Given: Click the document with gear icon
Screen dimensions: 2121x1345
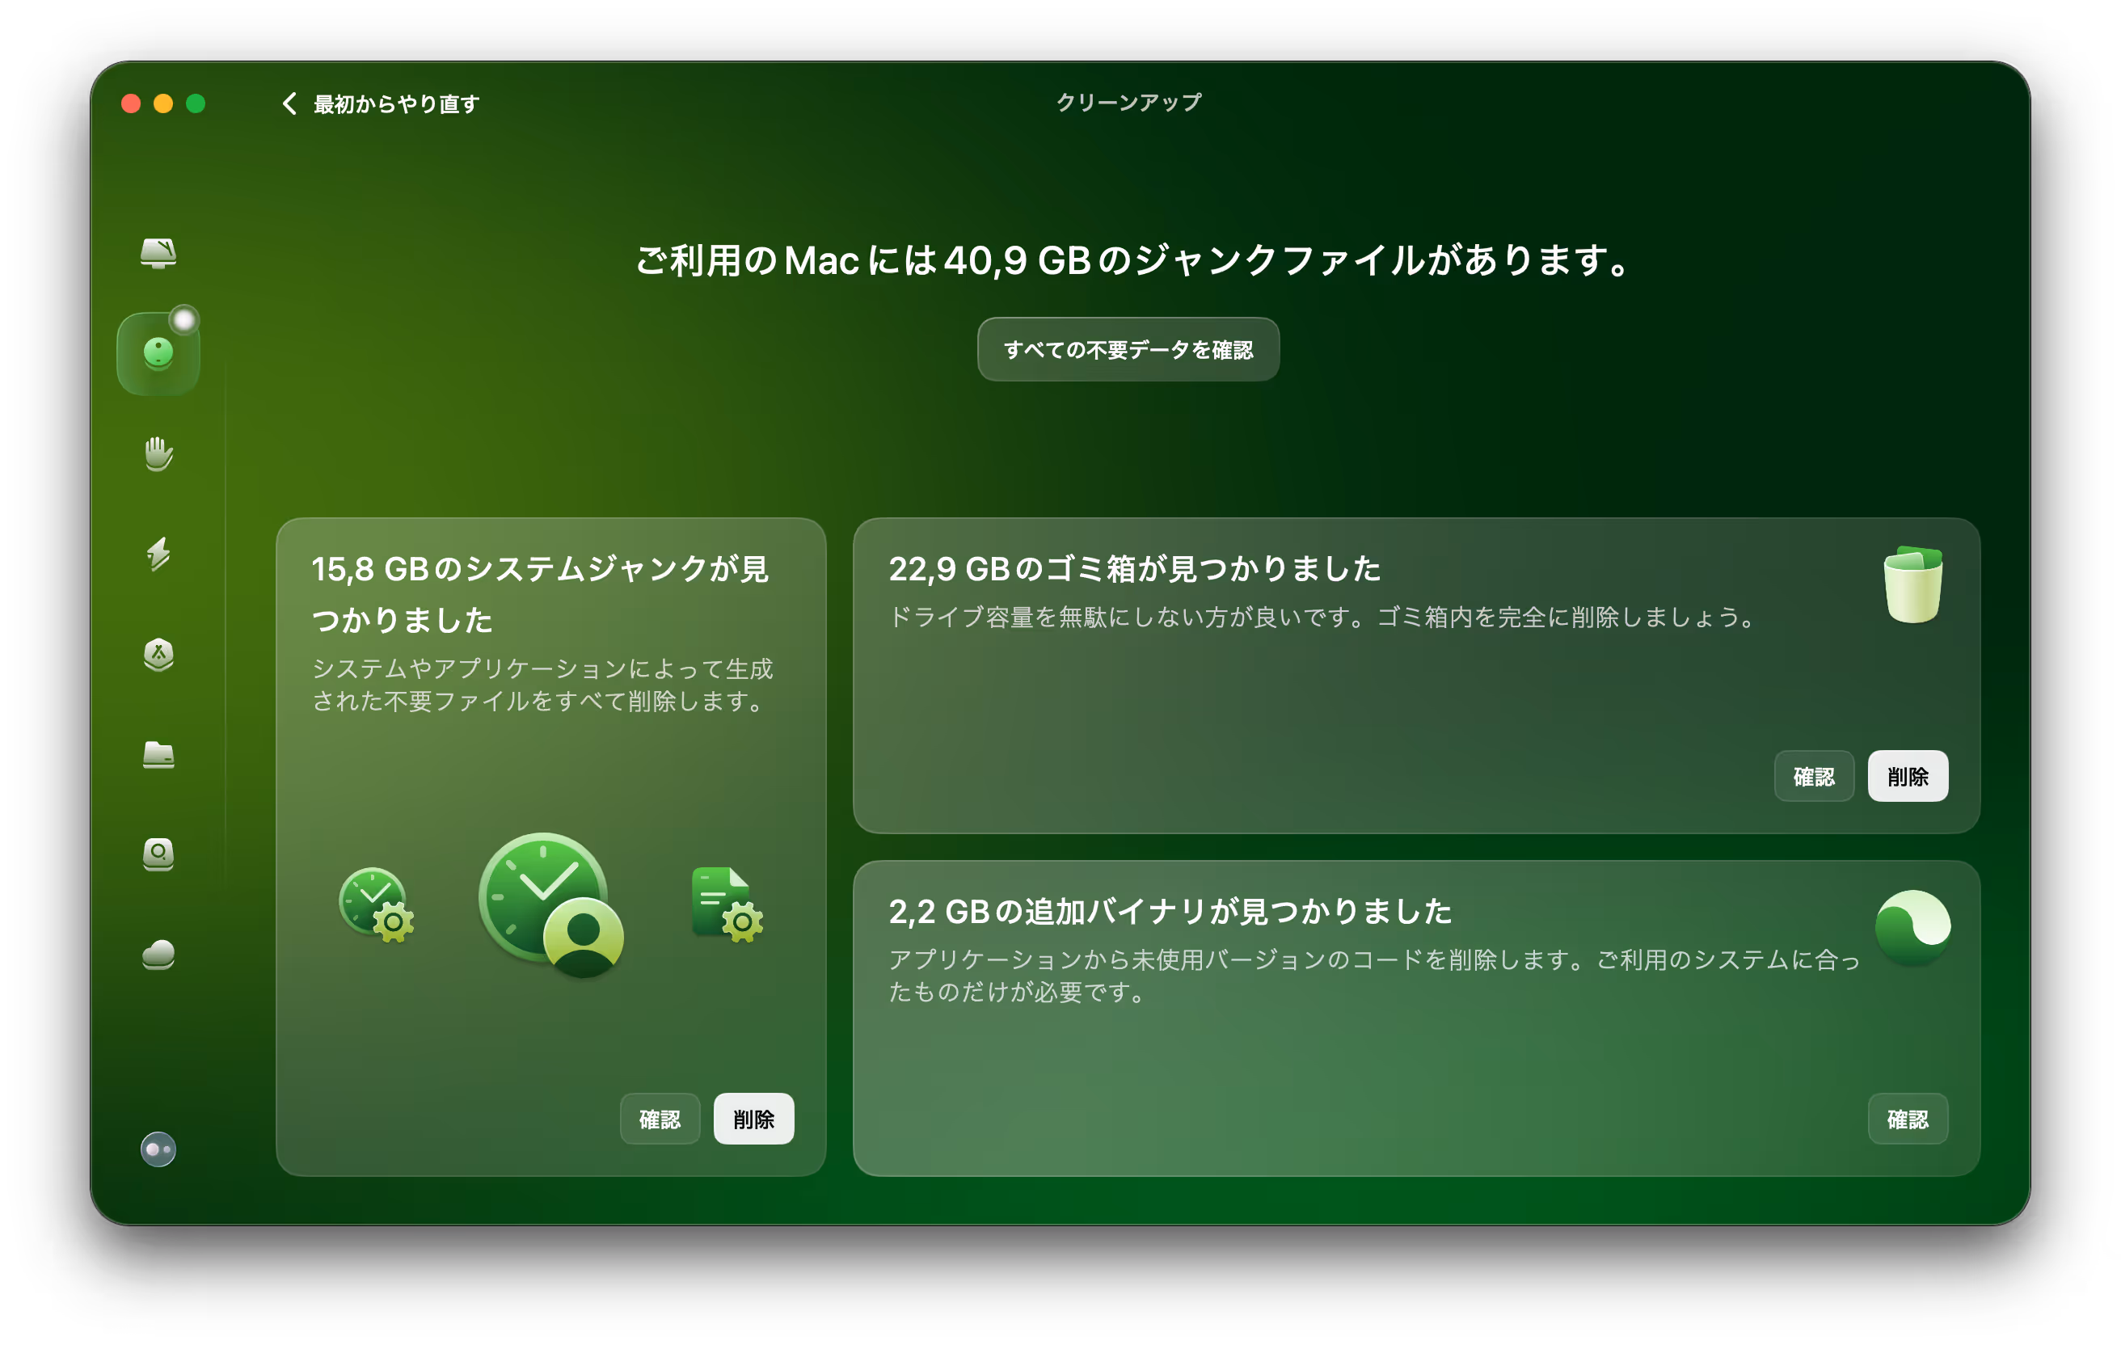Looking at the screenshot, I should [x=727, y=904].
